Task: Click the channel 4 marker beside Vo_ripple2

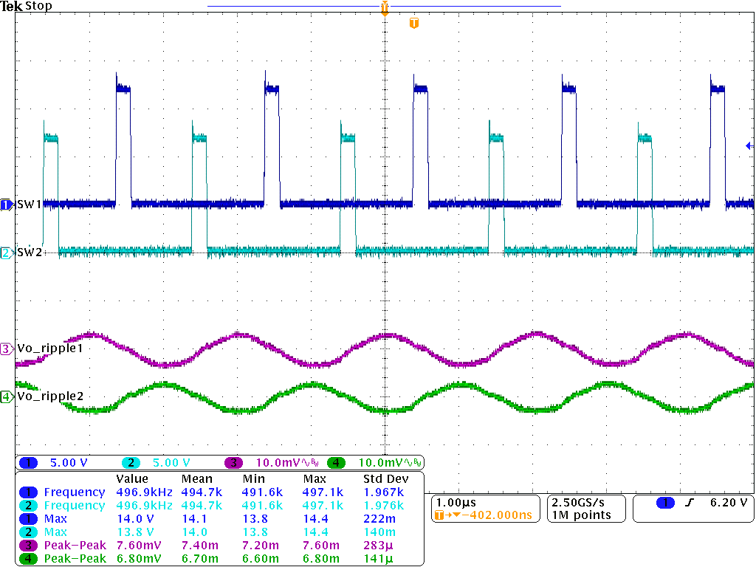Action: (6, 396)
